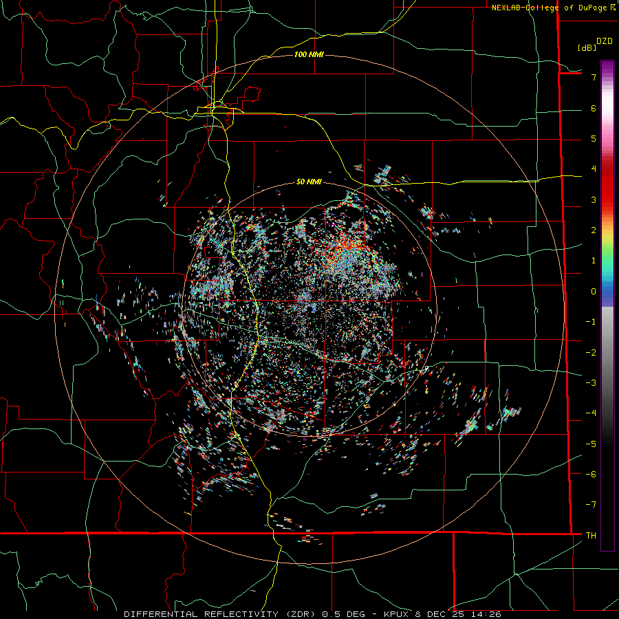This screenshot has height=619, width=619.
Task: Click the TH threshold label on the scale
Action: tap(591, 536)
